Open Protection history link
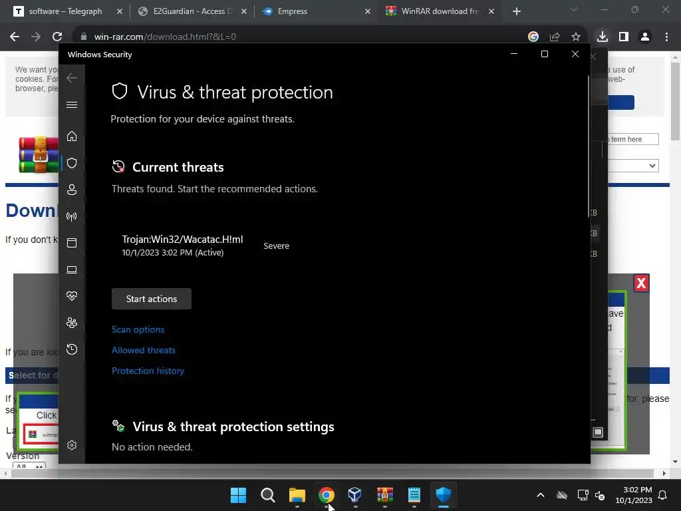The image size is (681, 511). tap(148, 371)
